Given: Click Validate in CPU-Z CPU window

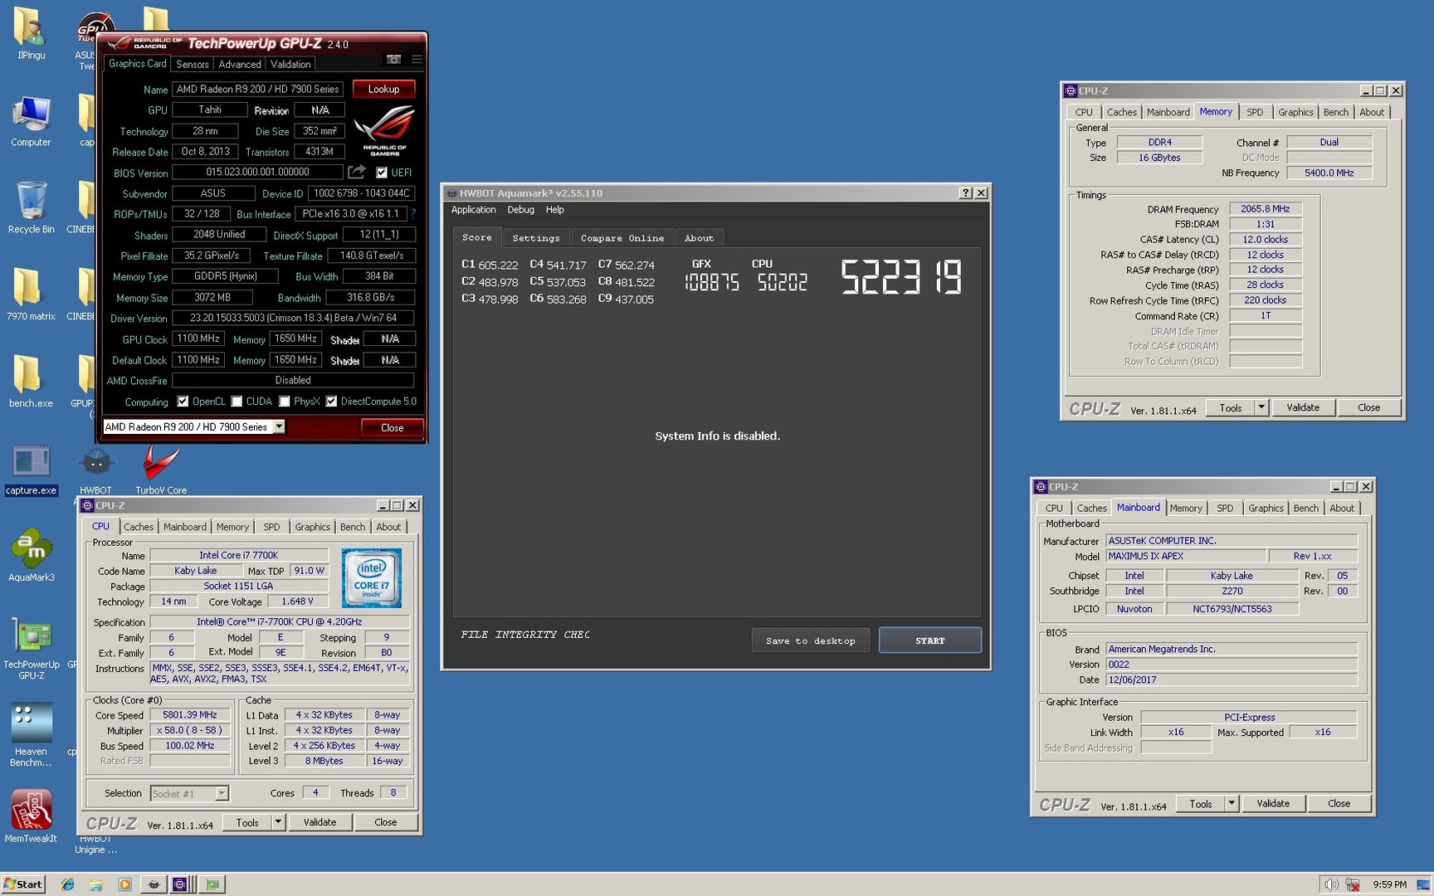Looking at the screenshot, I should coord(319,822).
